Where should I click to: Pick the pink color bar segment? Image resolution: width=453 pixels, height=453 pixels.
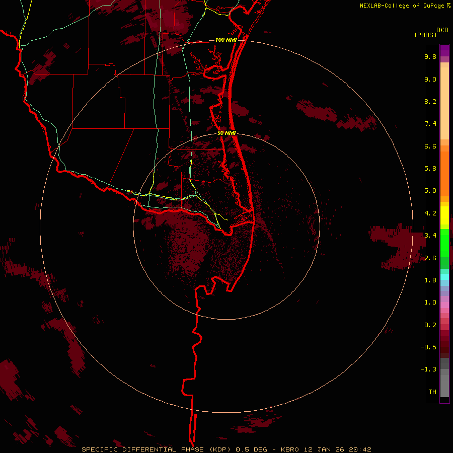(x=444, y=305)
